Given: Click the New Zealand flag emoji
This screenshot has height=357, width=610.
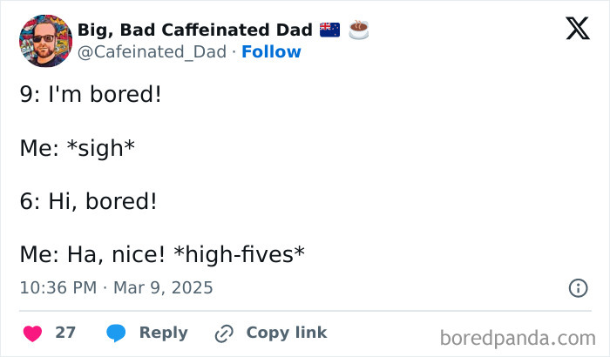Looking at the screenshot, I should 329,30.
